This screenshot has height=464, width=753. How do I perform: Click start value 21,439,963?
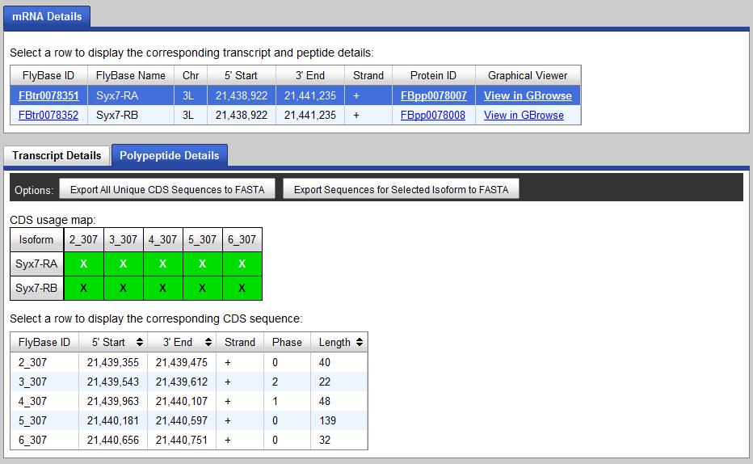click(113, 401)
